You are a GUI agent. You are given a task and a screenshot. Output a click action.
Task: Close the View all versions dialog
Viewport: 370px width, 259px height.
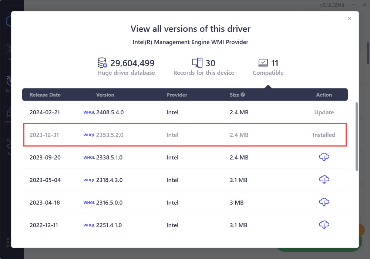(x=350, y=19)
